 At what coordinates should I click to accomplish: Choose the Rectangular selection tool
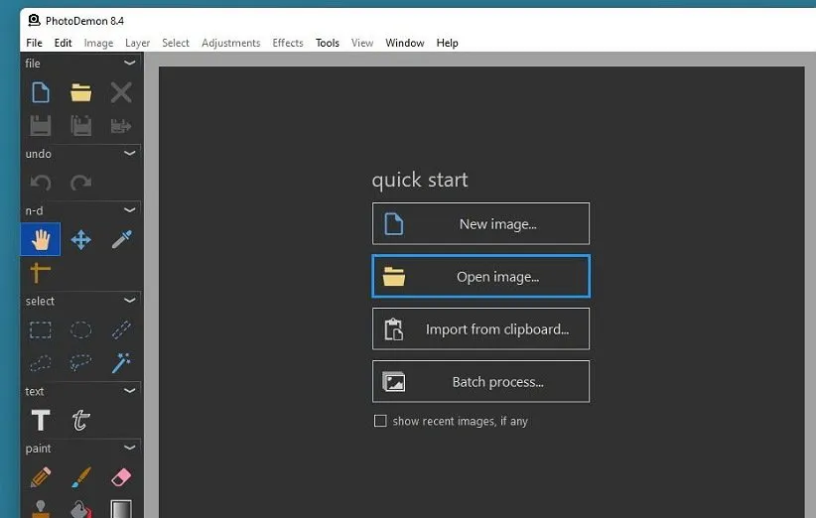click(x=41, y=329)
